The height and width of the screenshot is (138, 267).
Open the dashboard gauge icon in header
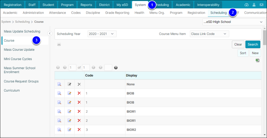pyautogui.click(x=246, y=5)
